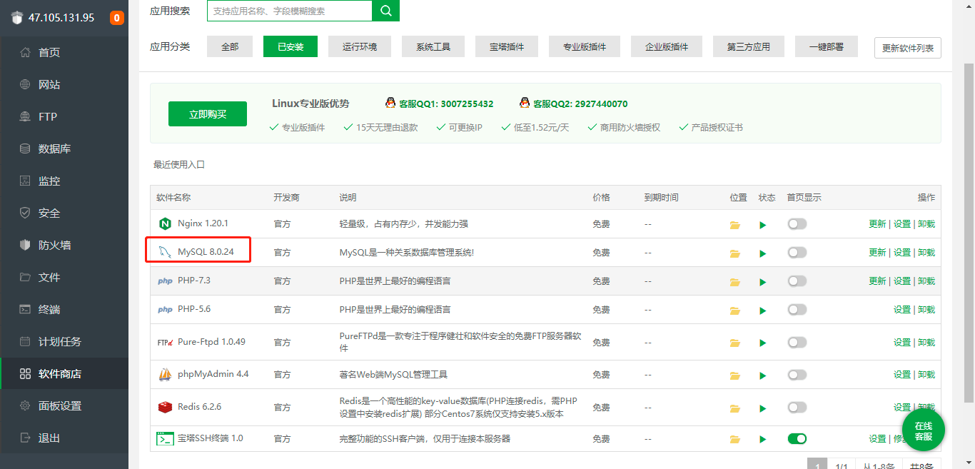
Task: Click the PHP-7.3 green status play icon
Action: pos(763,282)
